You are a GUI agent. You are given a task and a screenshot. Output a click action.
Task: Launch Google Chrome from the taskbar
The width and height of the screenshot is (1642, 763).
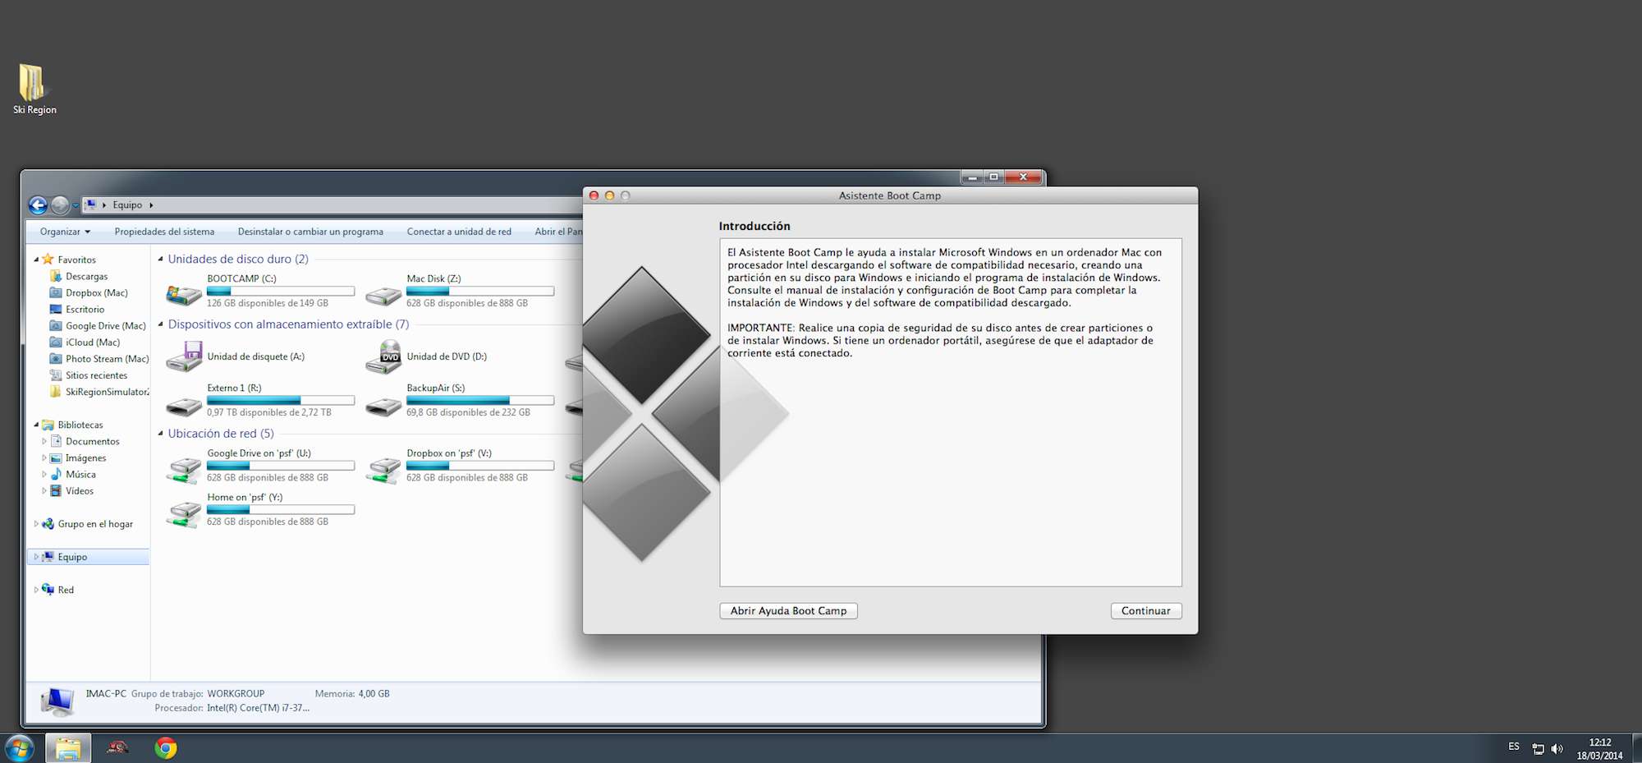166,747
